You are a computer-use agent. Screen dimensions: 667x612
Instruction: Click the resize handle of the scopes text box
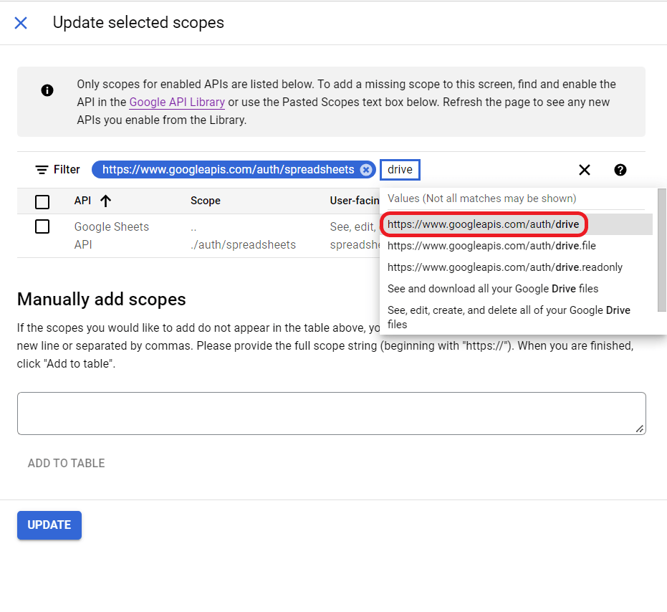tap(639, 428)
